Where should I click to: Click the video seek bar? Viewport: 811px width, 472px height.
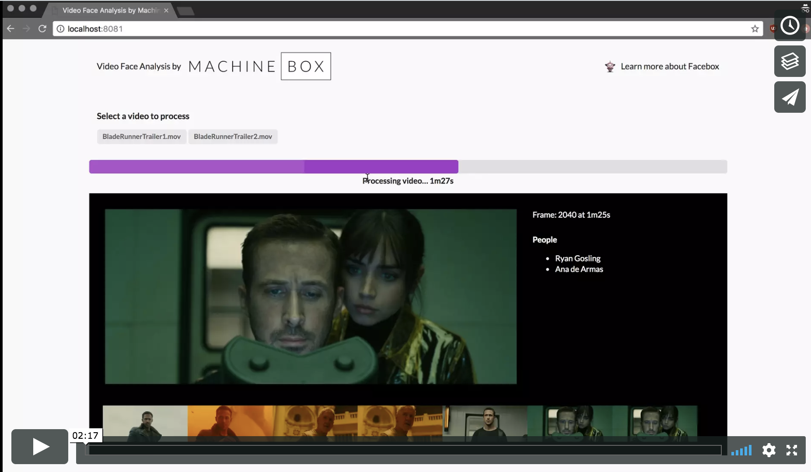[x=394, y=450]
